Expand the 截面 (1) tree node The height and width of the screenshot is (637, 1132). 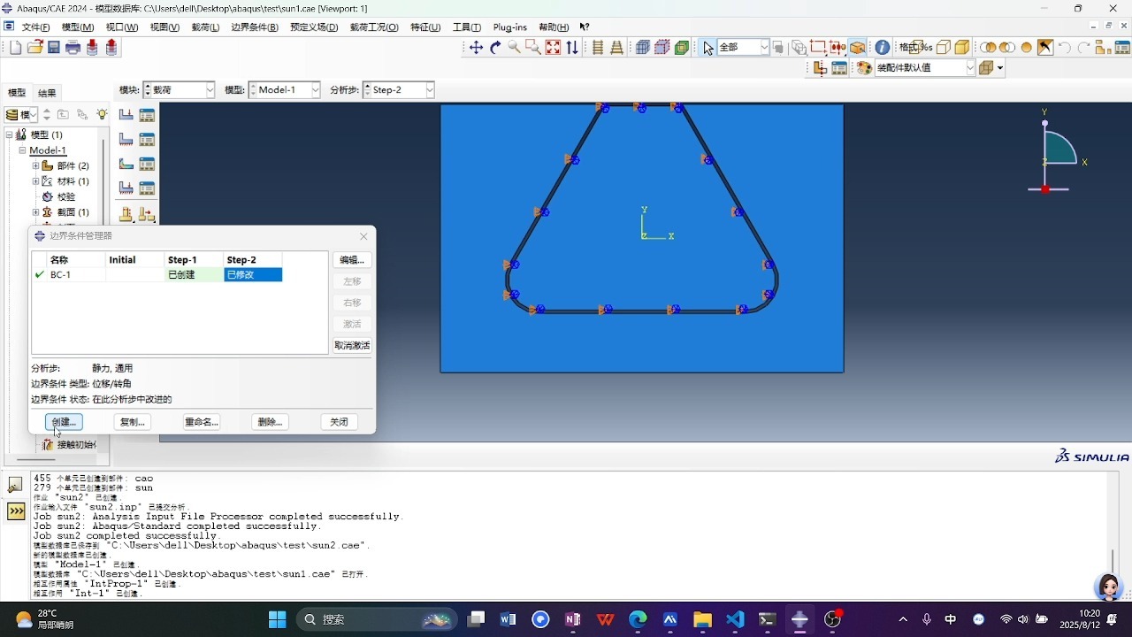[35, 212]
